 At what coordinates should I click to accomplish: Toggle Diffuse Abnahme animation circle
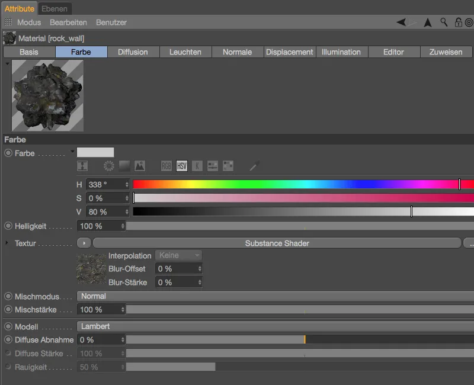tap(8, 339)
